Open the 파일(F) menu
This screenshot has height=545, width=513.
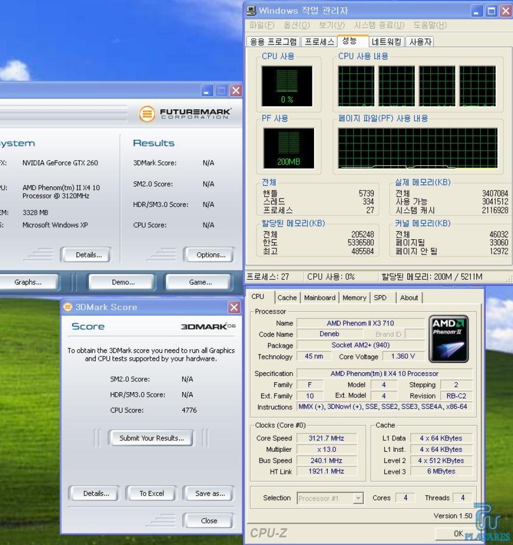[x=261, y=25]
